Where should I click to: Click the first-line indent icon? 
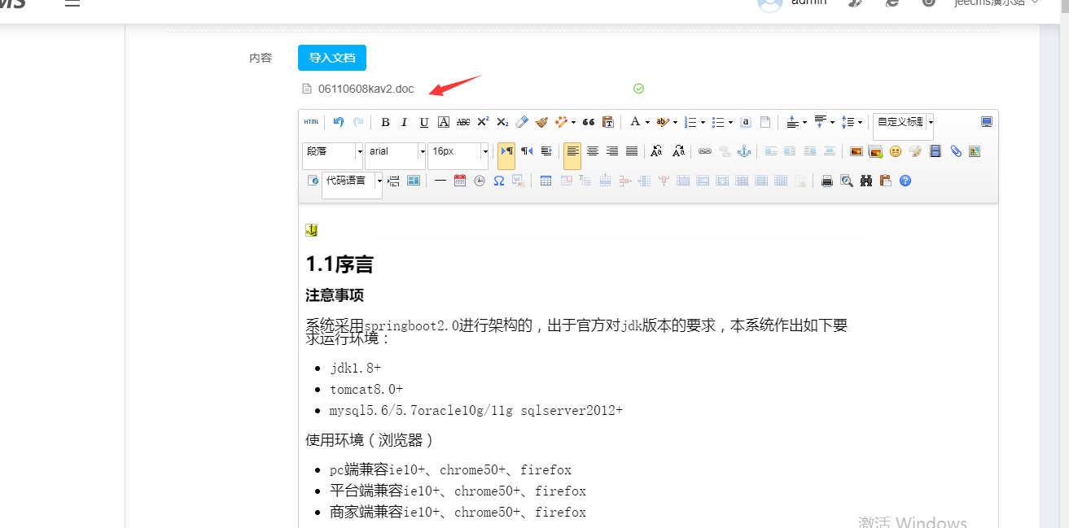(x=545, y=151)
